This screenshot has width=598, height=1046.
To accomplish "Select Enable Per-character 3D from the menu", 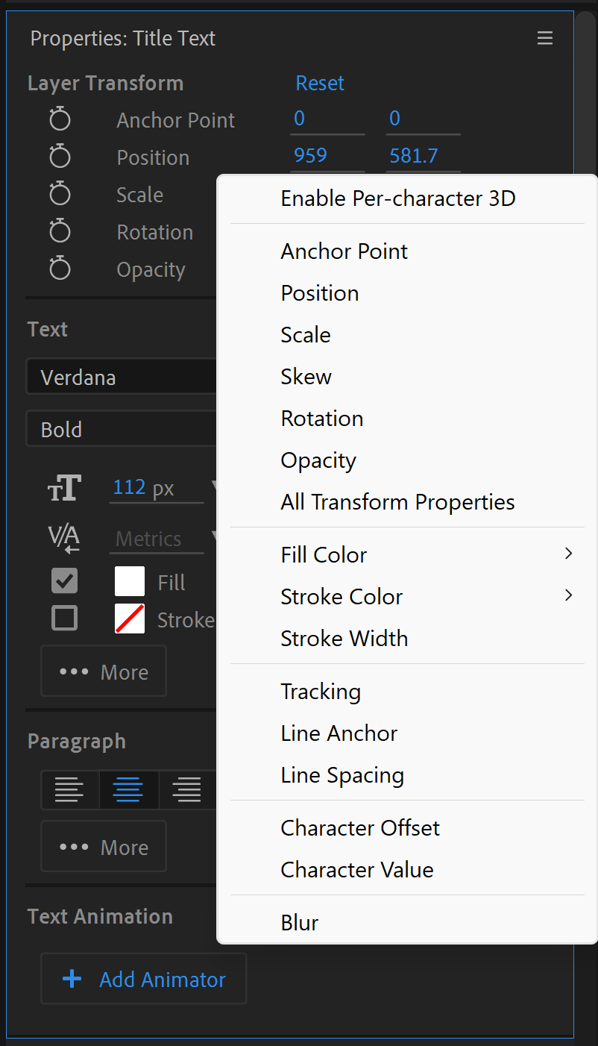I will click(x=398, y=198).
